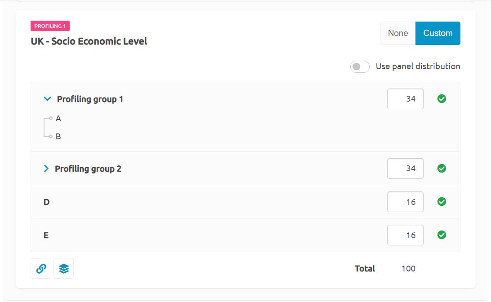The height and width of the screenshot is (302, 491).
Task: Click the quota input for D
Action: (405, 202)
